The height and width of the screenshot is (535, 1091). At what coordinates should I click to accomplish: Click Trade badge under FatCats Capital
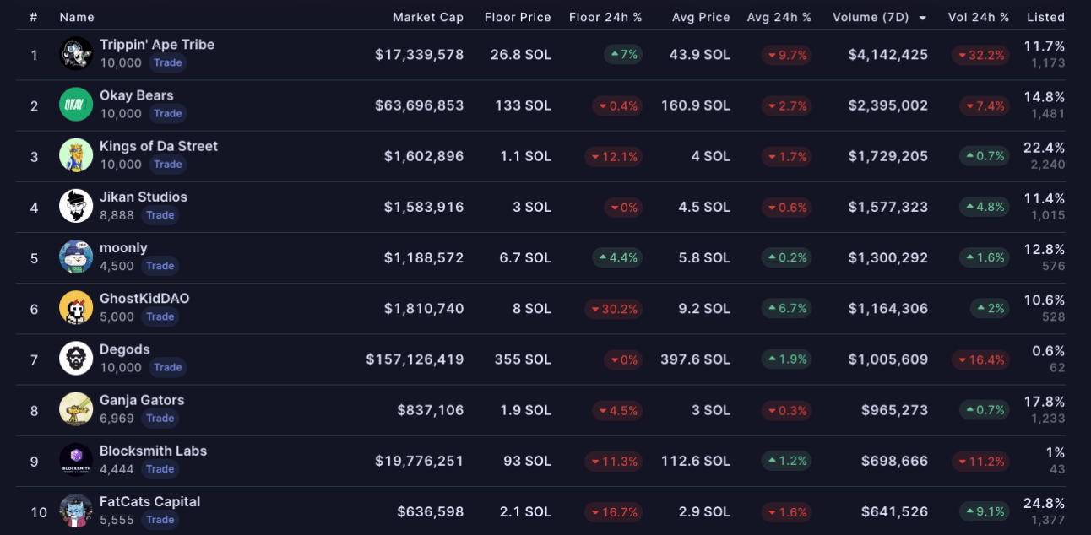coord(160,520)
